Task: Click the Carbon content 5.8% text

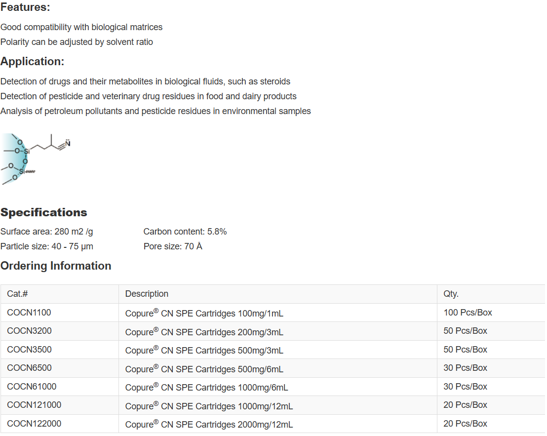Action: point(185,232)
